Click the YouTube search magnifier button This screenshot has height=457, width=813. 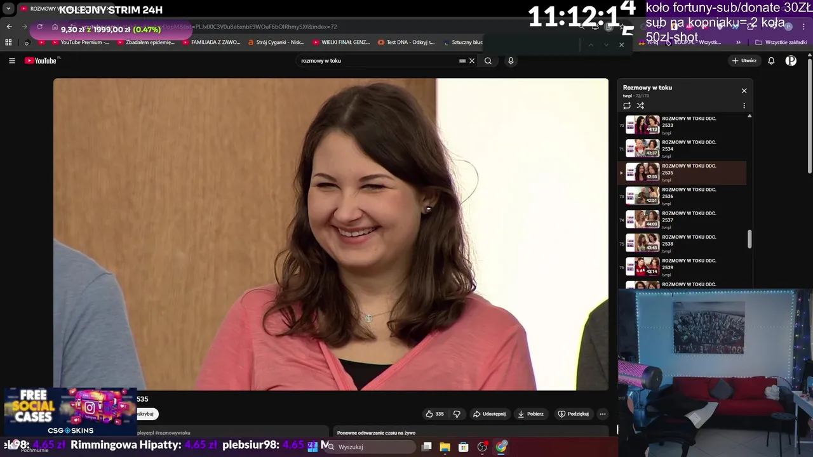click(488, 61)
